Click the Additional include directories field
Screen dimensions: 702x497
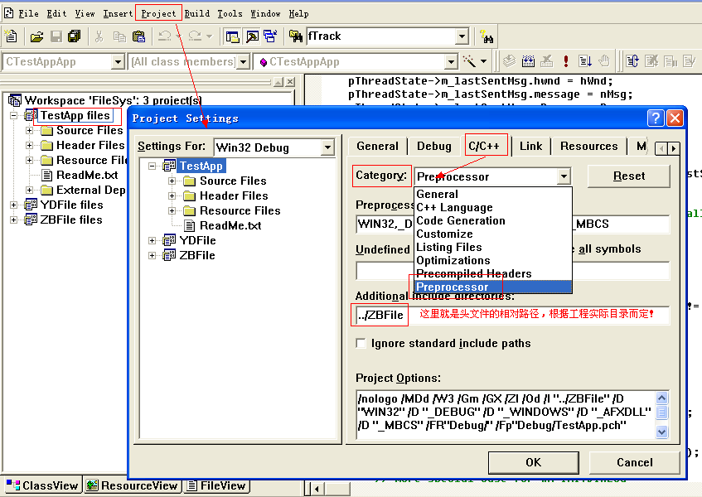[x=512, y=315]
